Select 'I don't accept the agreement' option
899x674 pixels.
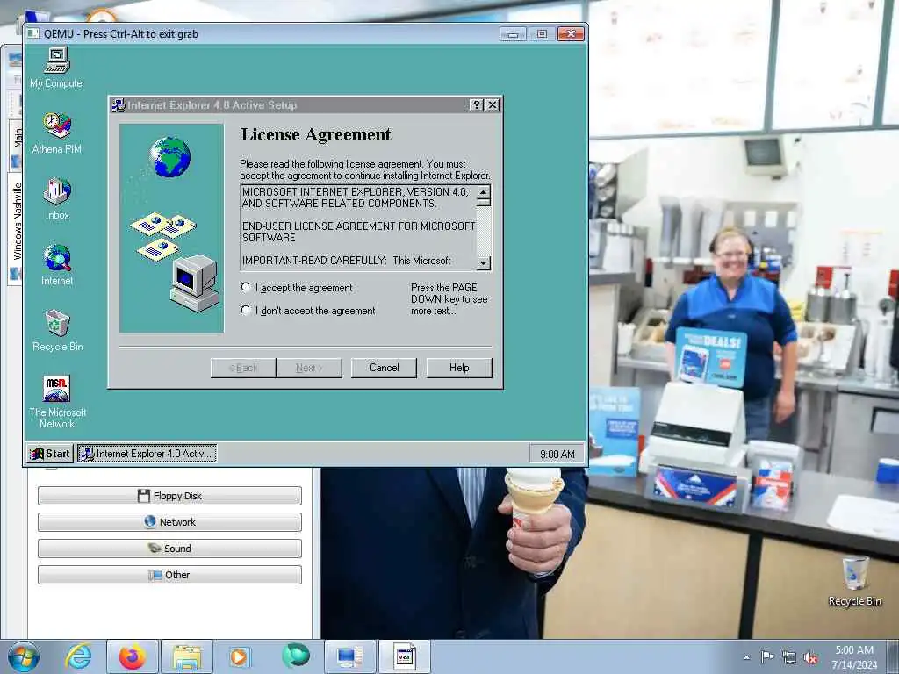[x=246, y=310]
